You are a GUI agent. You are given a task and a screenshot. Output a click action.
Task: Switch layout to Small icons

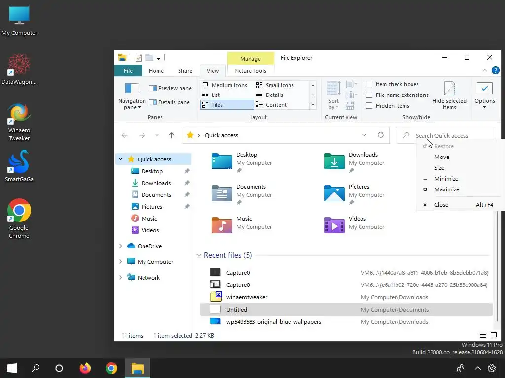[275, 85]
